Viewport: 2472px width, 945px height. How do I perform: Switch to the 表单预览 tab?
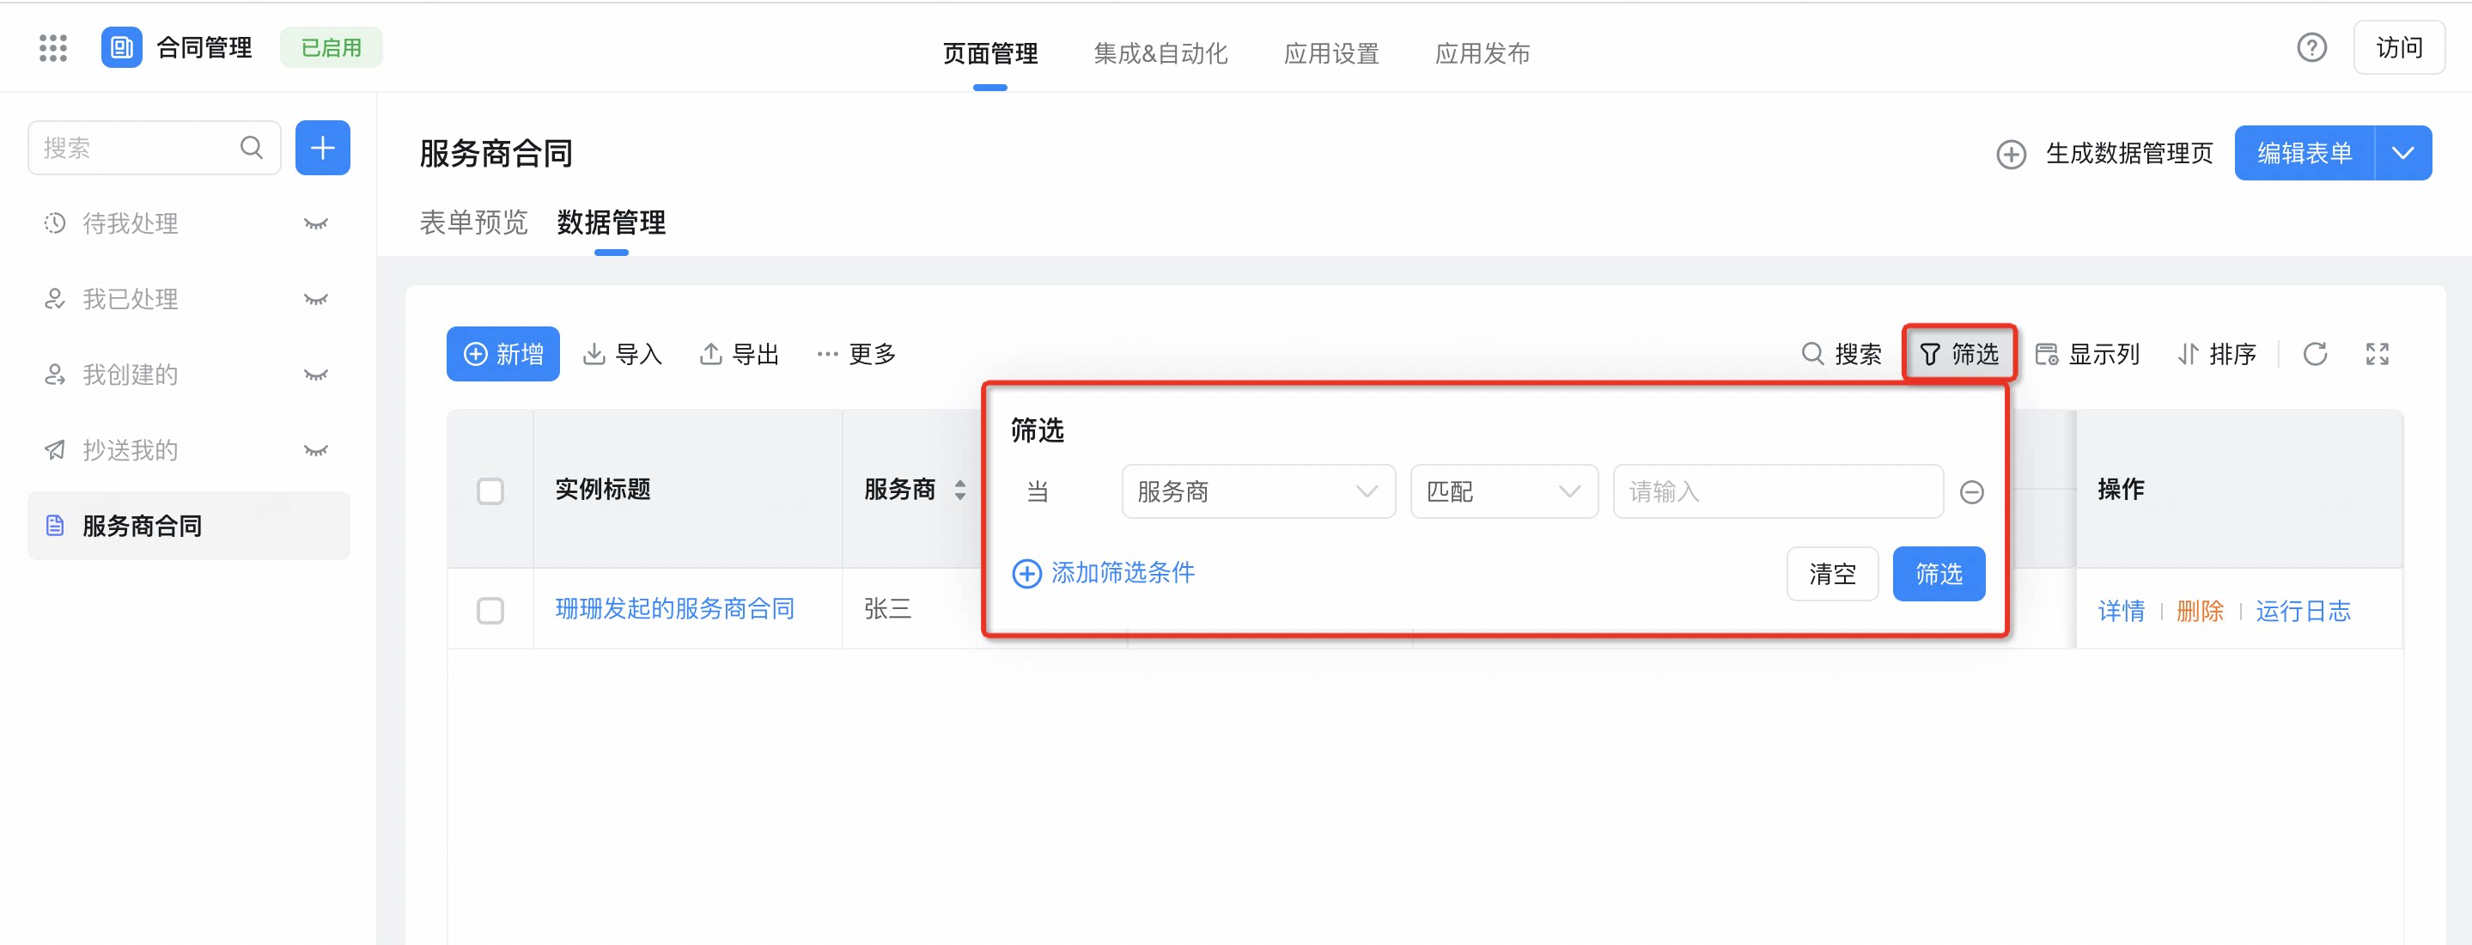coord(473,223)
